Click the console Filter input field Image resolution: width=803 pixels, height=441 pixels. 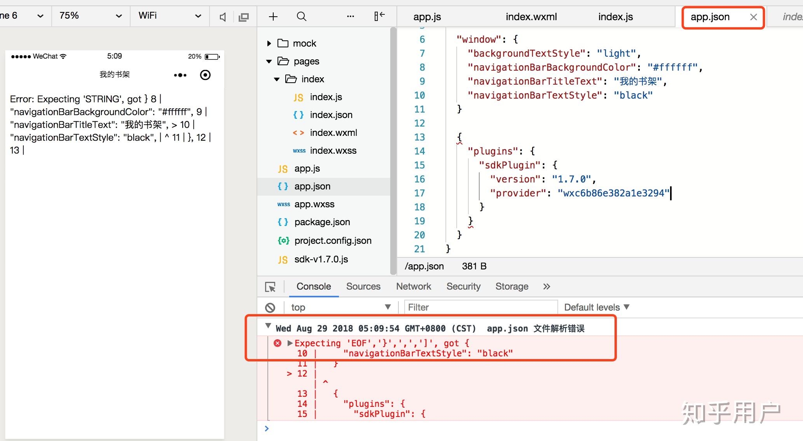point(480,307)
